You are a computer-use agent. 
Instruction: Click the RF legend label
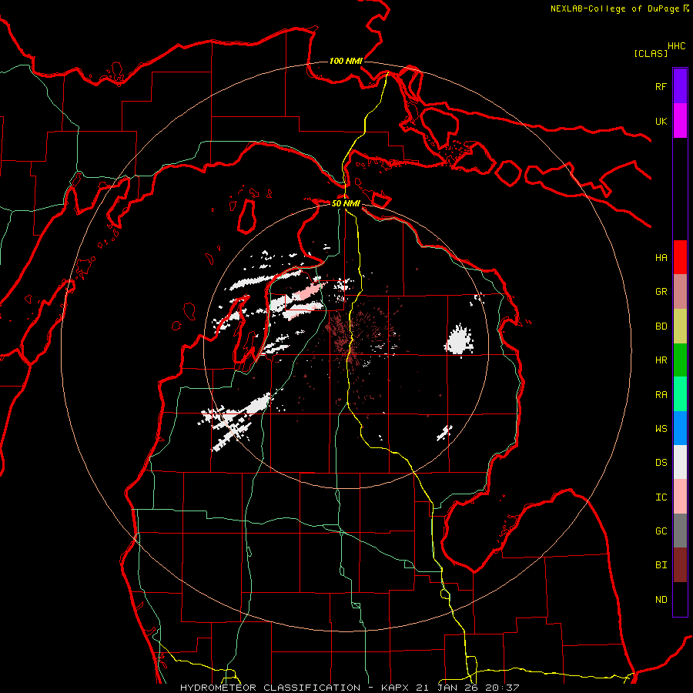pos(661,86)
